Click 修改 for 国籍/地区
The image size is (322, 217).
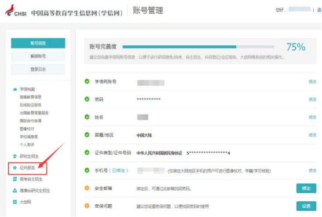point(312,135)
